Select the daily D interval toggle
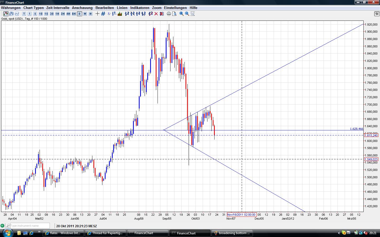 pos(79,14)
